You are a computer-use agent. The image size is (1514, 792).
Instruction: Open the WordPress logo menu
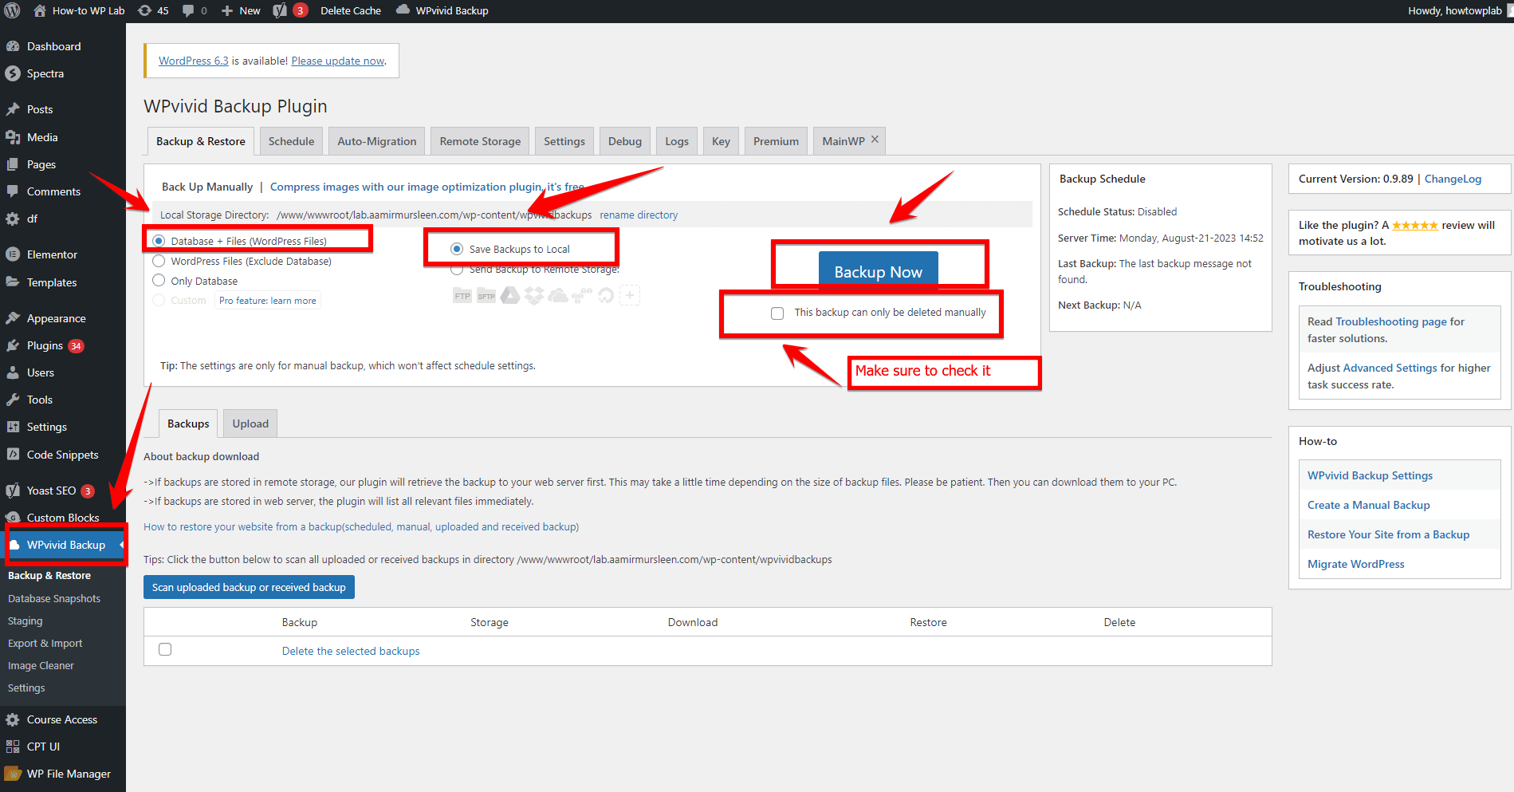[x=12, y=10]
